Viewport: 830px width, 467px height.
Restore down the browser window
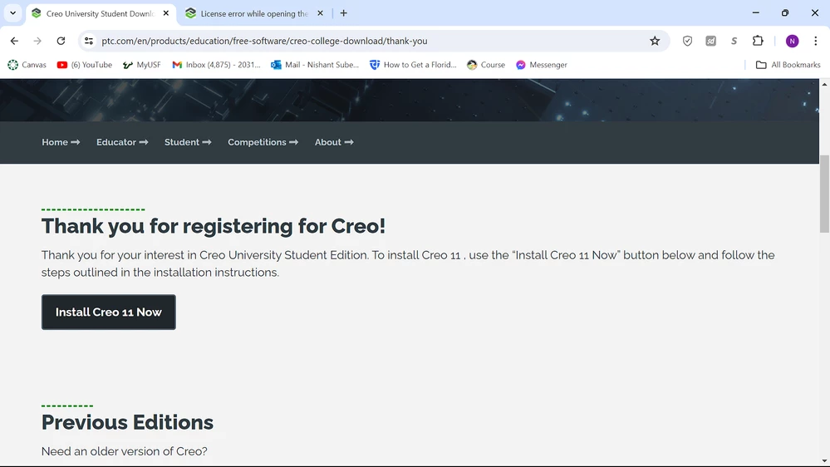click(x=785, y=12)
